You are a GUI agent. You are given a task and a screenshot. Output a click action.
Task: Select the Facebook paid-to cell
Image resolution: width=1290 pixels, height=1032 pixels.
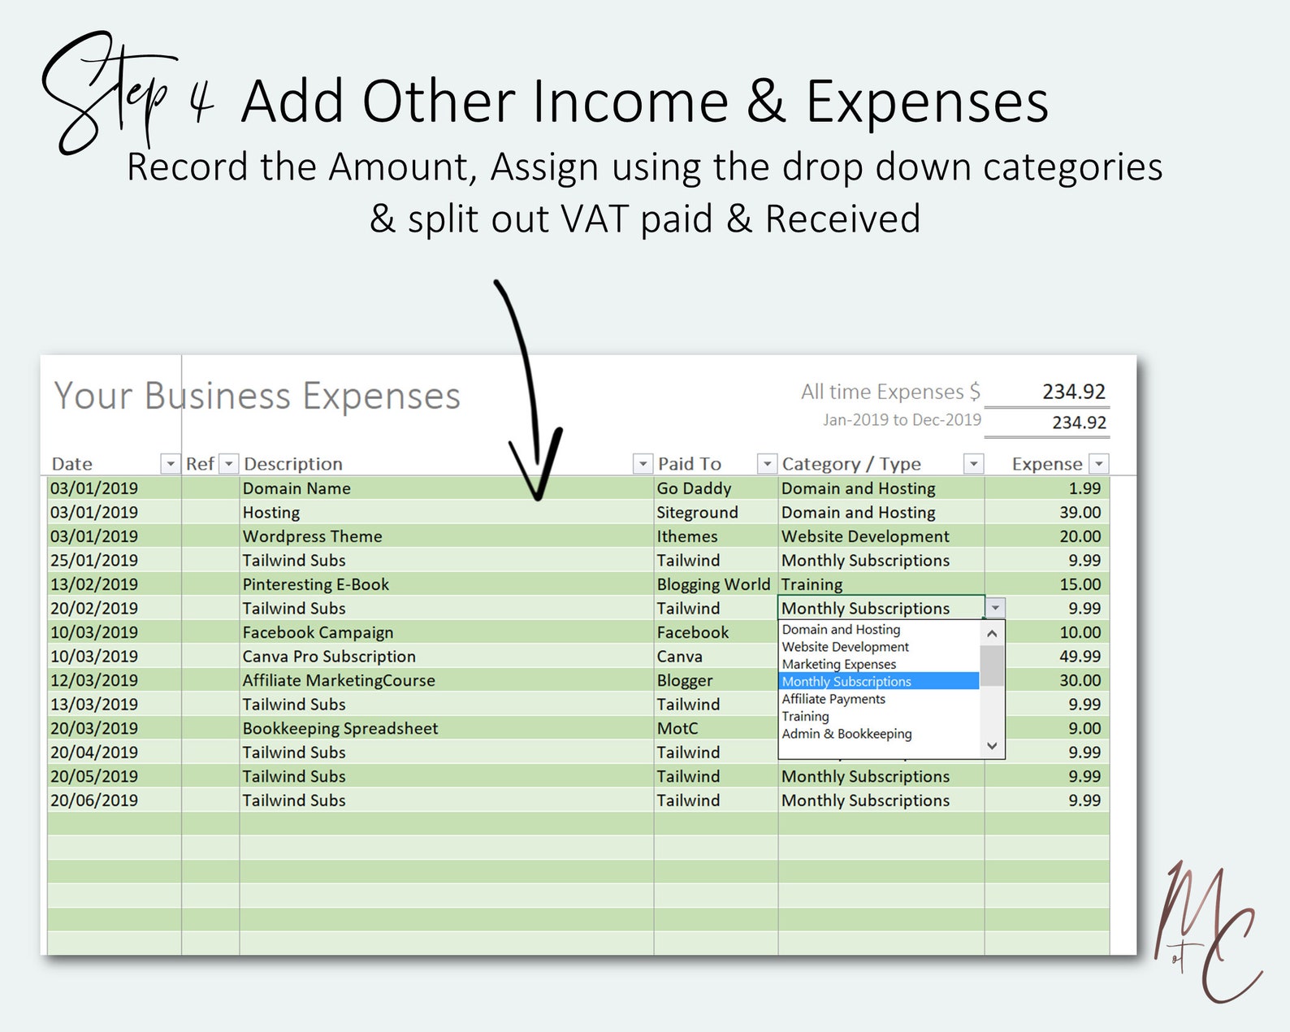(716, 632)
